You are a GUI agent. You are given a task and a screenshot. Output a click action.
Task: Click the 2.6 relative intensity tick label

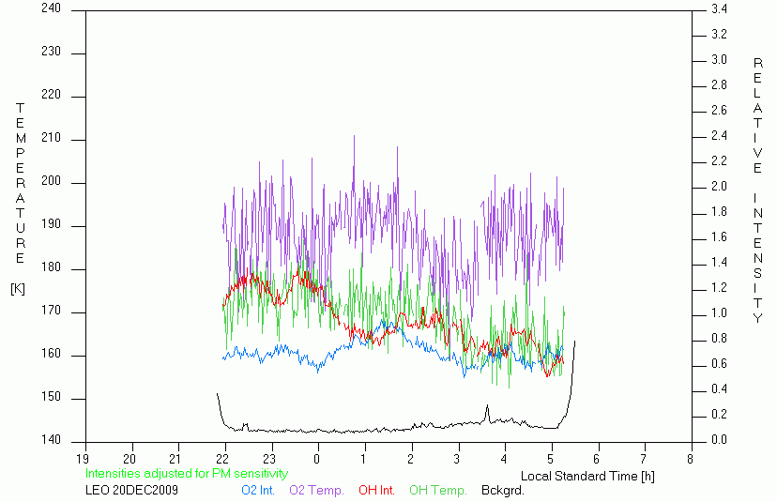pos(719,110)
